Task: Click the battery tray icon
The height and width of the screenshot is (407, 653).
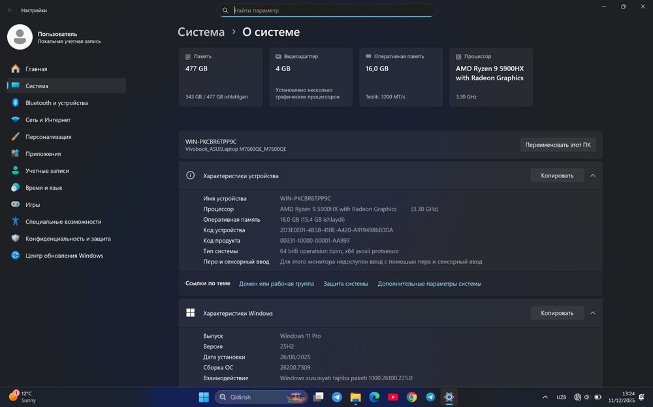Action: tap(597, 397)
